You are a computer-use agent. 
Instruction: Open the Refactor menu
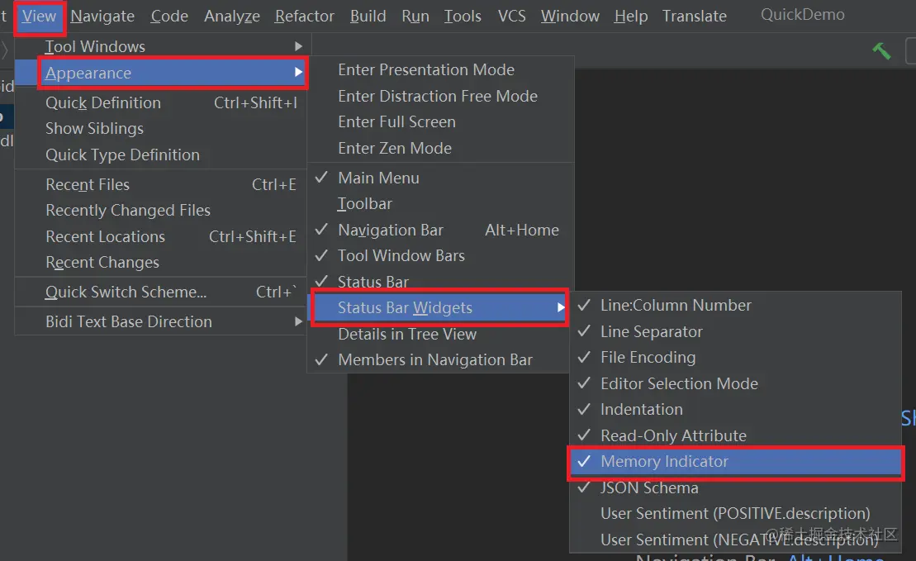(305, 16)
